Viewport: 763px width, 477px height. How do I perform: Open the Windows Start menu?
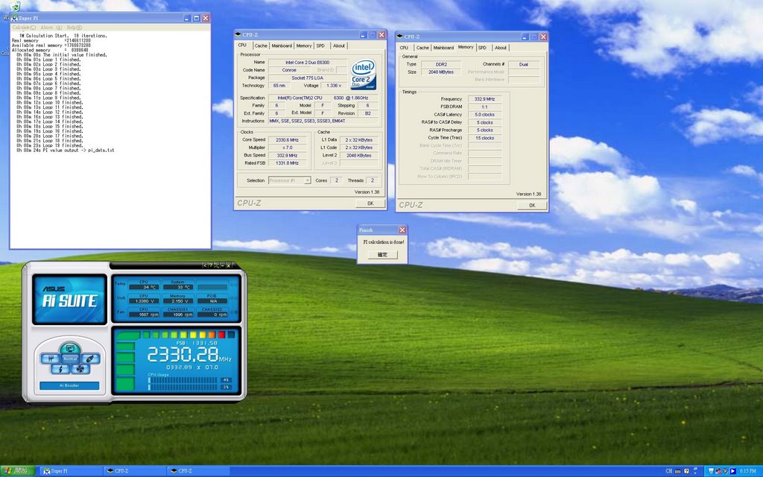click(x=18, y=471)
